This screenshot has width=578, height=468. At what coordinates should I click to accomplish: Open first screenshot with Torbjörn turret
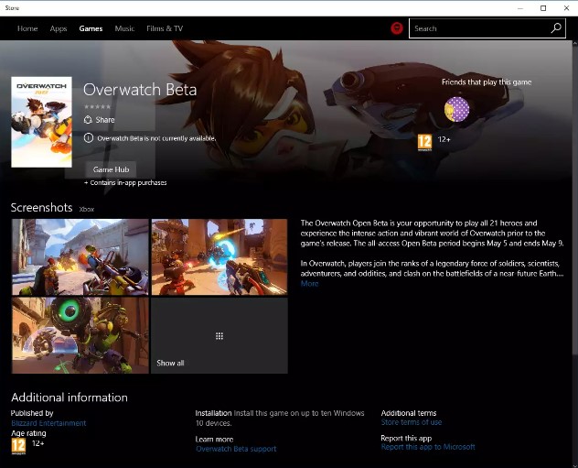(80, 257)
